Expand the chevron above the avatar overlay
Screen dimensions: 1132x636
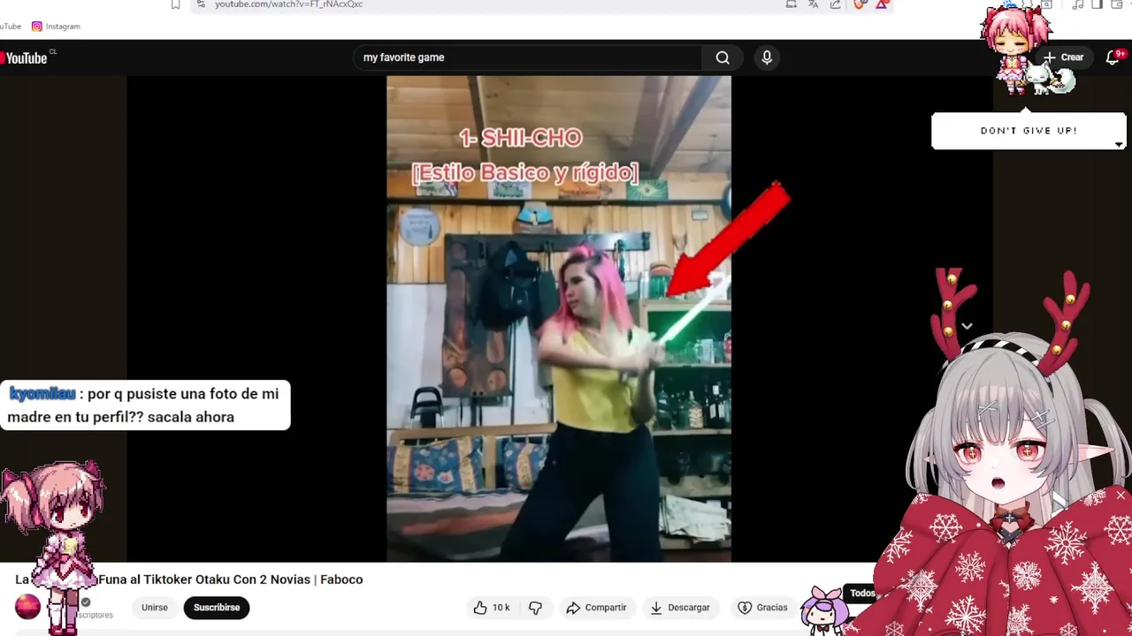[x=967, y=326]
